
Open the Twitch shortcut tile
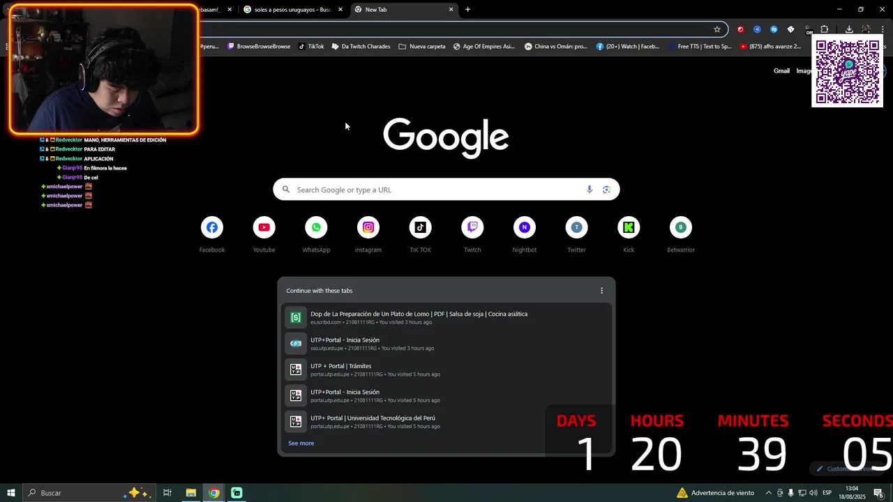[472, 235]
